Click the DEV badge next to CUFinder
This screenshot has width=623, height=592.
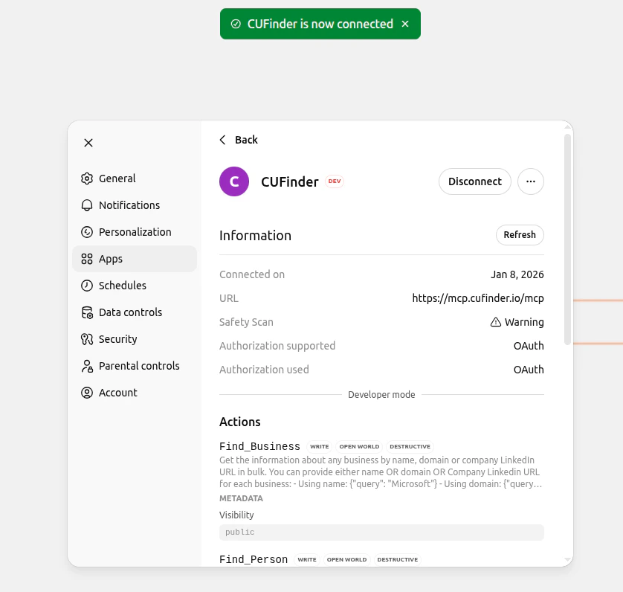335,181
